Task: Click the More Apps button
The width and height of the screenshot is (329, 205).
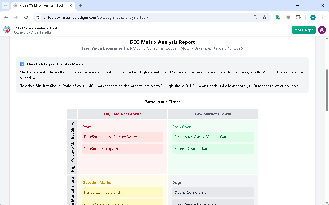Action: pos(304,30)
